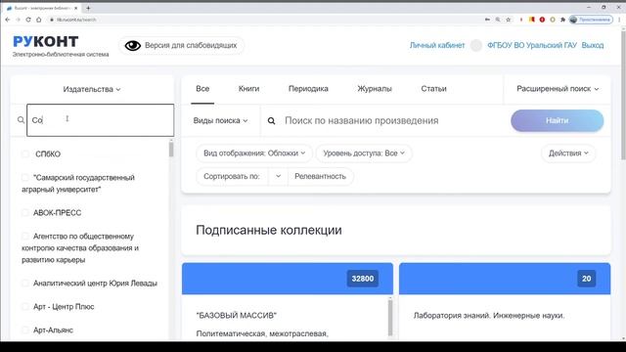Click the browser address bar
The width and height of the screenshot is (626, 352).
[x=263, y=20]
